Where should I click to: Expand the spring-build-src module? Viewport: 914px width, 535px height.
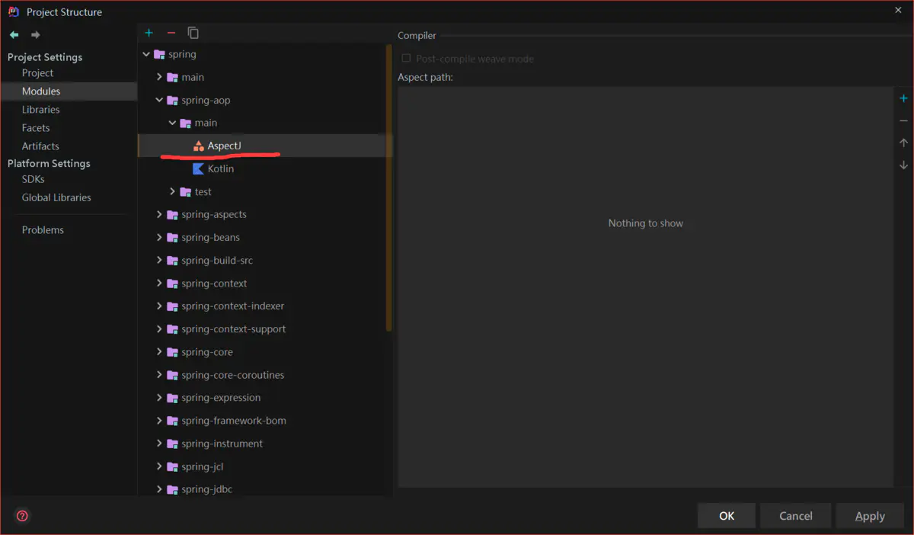[x=159, y=260]
